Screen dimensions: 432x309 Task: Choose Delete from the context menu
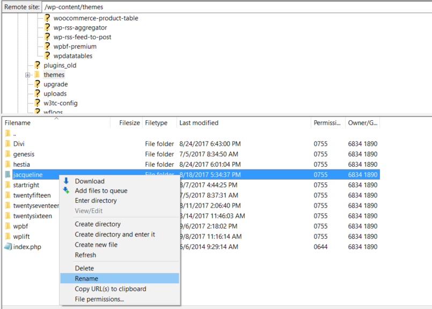[x=120, y=268]
